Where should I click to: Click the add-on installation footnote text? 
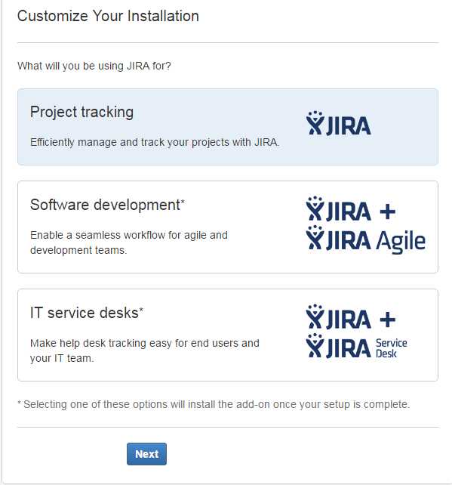click(x=214, y=404)
